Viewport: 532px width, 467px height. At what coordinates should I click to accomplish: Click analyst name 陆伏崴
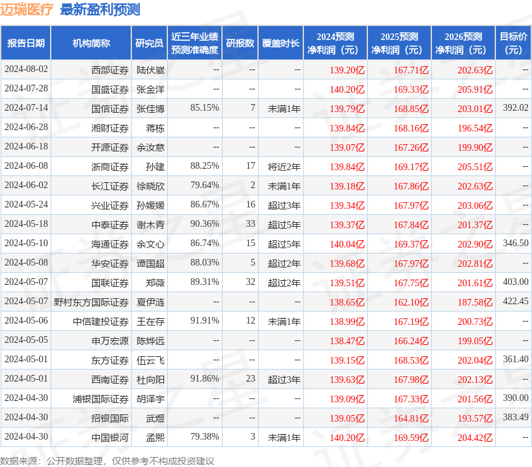click(x=151, y=70)
